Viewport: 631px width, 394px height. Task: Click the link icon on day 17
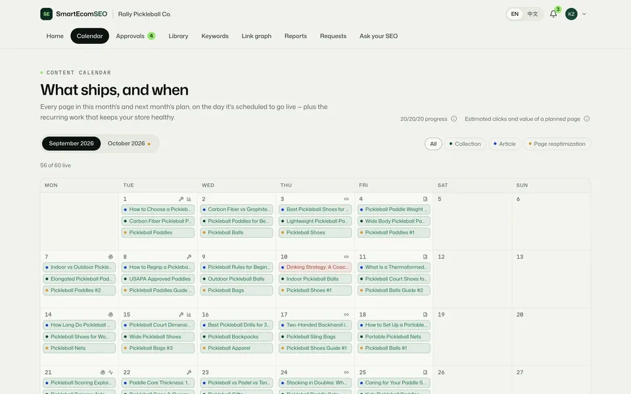pyautogui.click(x=346, y=315)
